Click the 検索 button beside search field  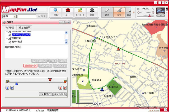tap(42, 16)
